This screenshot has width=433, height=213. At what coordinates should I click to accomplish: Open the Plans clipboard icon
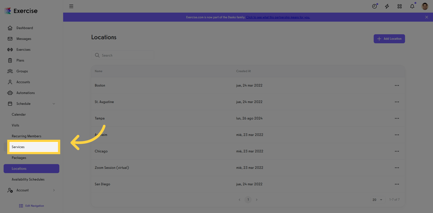click(x=10, y=60)
